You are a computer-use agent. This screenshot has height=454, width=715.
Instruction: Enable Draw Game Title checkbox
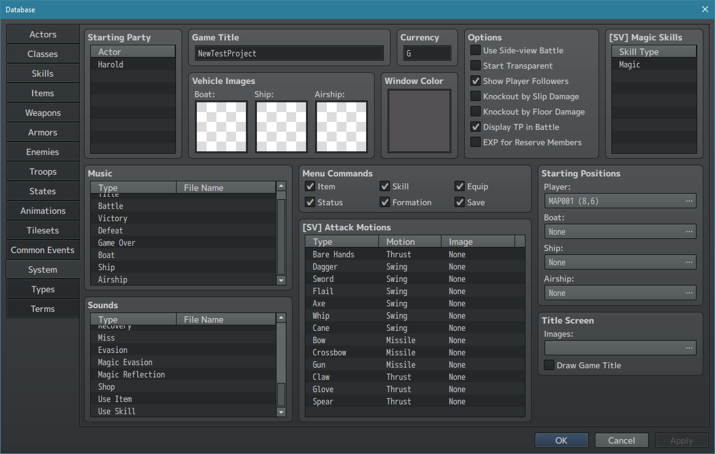(549, 365)
